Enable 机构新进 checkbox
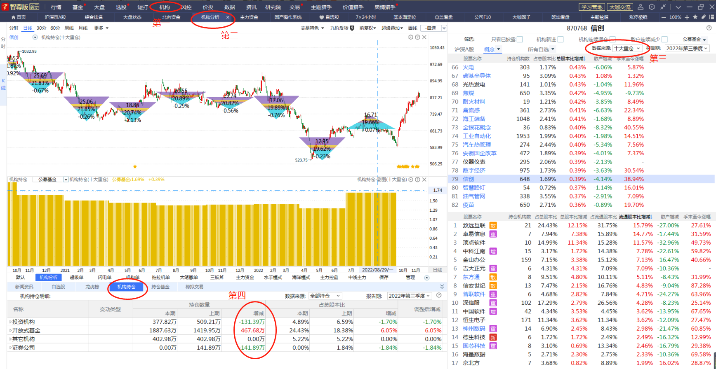Image resolution: width=716 pixels, height=369 pixels. (561, 39)
